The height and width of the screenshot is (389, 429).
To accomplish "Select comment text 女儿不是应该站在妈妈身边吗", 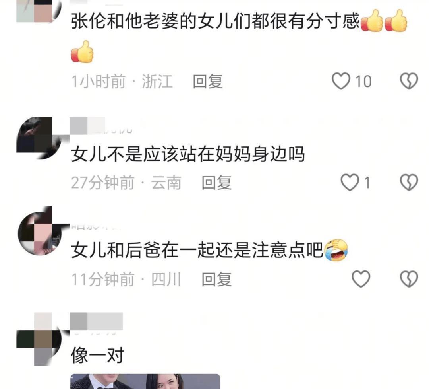I will [187, 154].
